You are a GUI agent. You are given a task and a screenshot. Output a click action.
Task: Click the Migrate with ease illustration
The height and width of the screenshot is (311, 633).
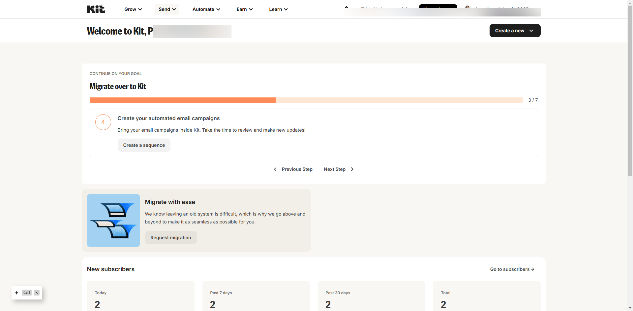(x=113, y=220)
